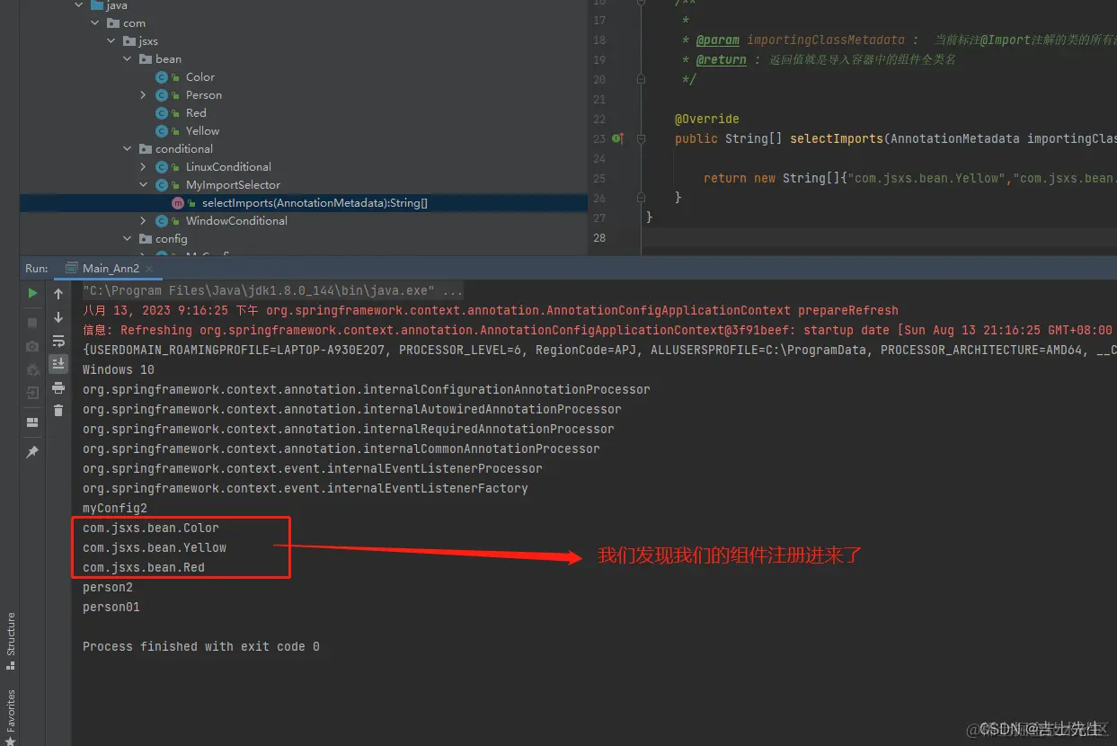Expand the WindowConditional class node

pyautogui.click(x=144, y=221)
